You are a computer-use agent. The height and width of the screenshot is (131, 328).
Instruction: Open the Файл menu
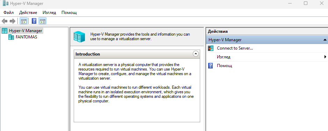[9, 13]
